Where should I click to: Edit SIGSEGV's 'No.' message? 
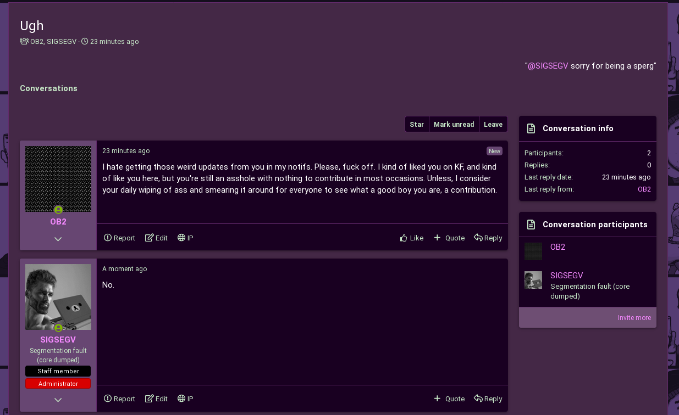click(x=156, y=399)
